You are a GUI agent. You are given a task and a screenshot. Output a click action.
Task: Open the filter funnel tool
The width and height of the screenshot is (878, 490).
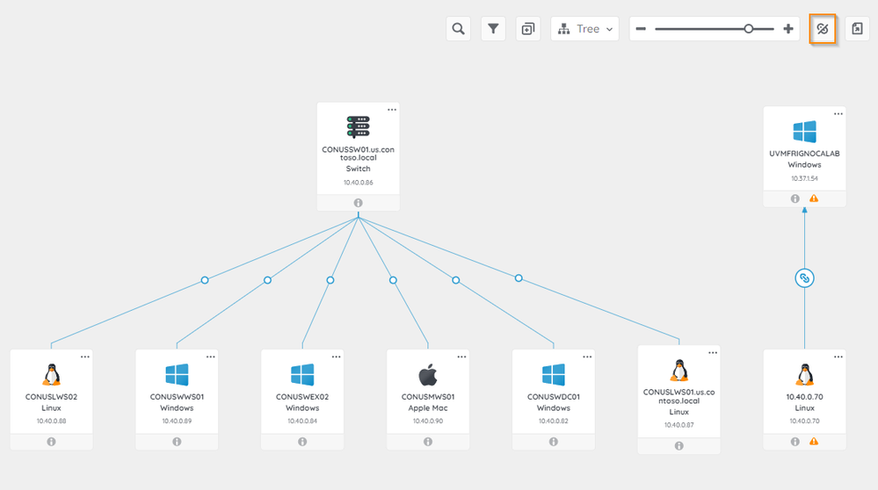click(494, 29)
